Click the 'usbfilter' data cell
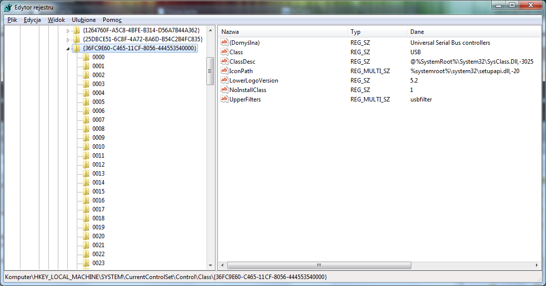 [x=421, y=99]
